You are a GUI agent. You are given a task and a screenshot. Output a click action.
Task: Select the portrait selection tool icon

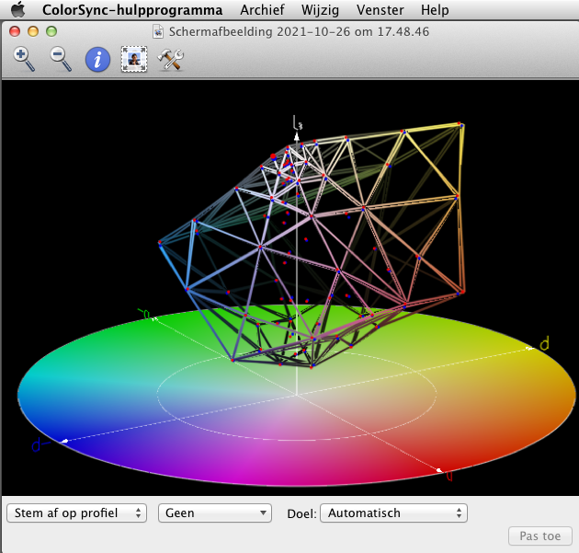pyautogui.click(x=135, y=60)
